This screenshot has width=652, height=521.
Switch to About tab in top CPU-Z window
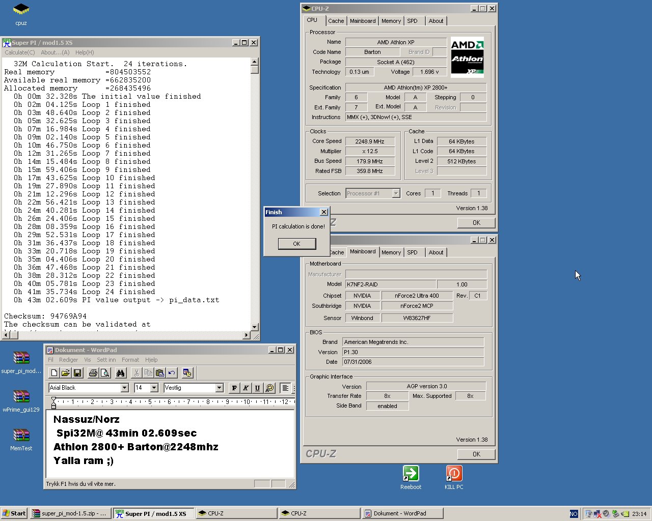point(436,21)
